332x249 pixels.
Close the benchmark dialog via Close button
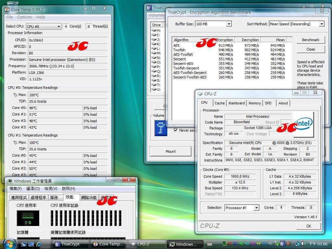311,49
